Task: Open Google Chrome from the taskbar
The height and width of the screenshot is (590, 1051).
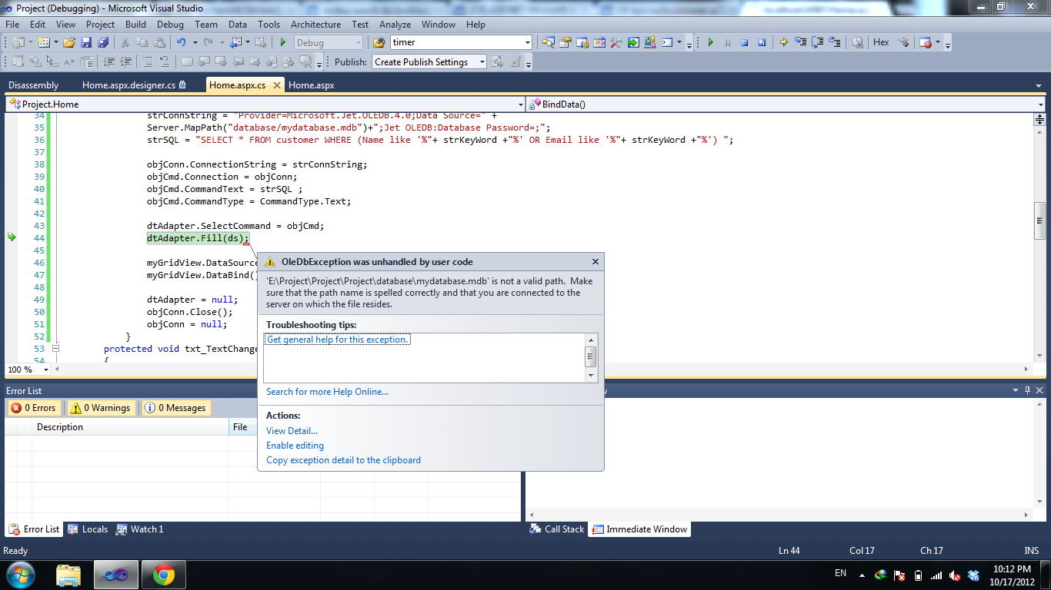Action: pos(162,574)
